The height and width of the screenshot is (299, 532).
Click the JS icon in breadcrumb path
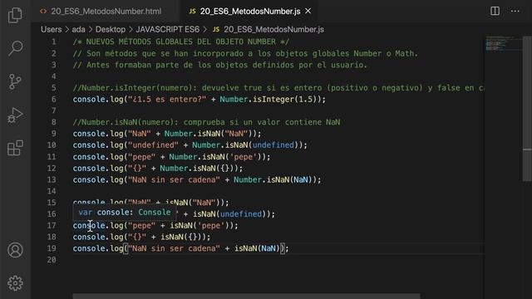pyautogui.click(x=216, y=30)
